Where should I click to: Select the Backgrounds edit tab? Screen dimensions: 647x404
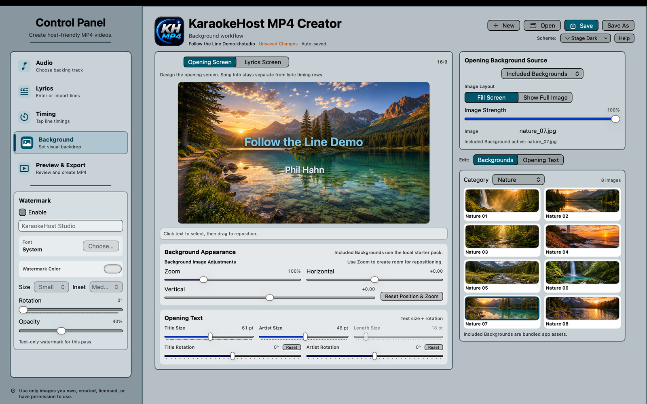(495, 160)
